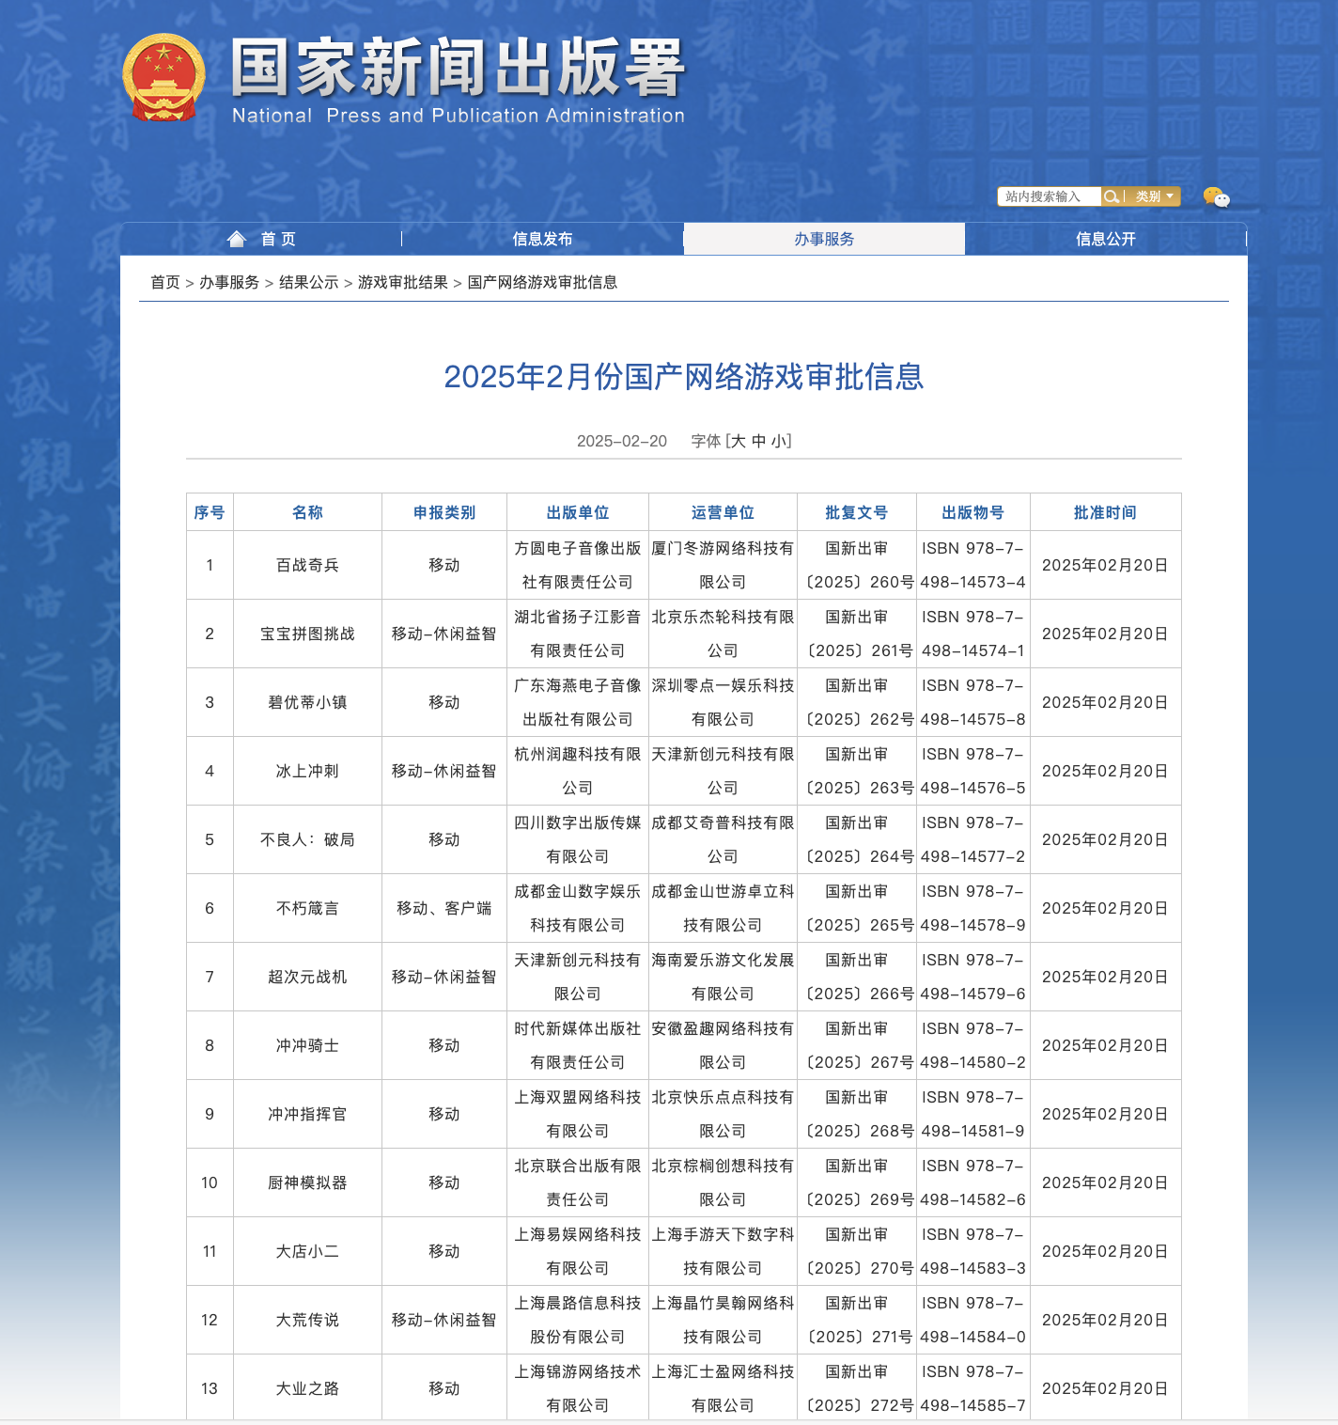This screenshot has width=1338, height=1425.
Task: Click the house icon beside 首页
Action: pos(237,239)
